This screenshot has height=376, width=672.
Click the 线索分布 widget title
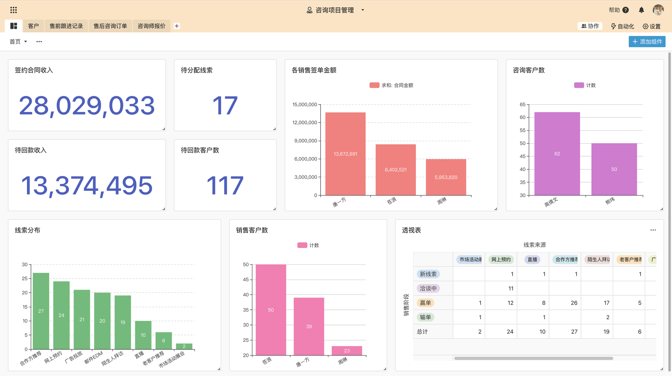pyautogui.click(x=28, y=230)
